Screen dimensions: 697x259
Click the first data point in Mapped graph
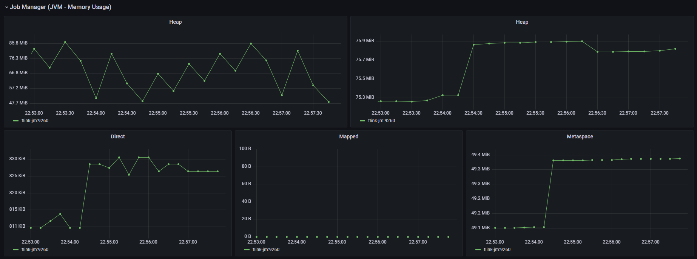(257, 237)
